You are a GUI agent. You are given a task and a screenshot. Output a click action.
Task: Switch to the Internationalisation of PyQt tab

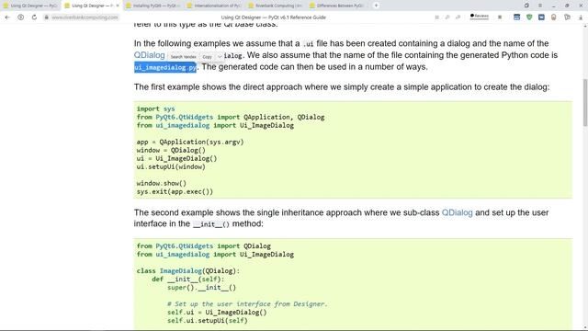point(214,6)
